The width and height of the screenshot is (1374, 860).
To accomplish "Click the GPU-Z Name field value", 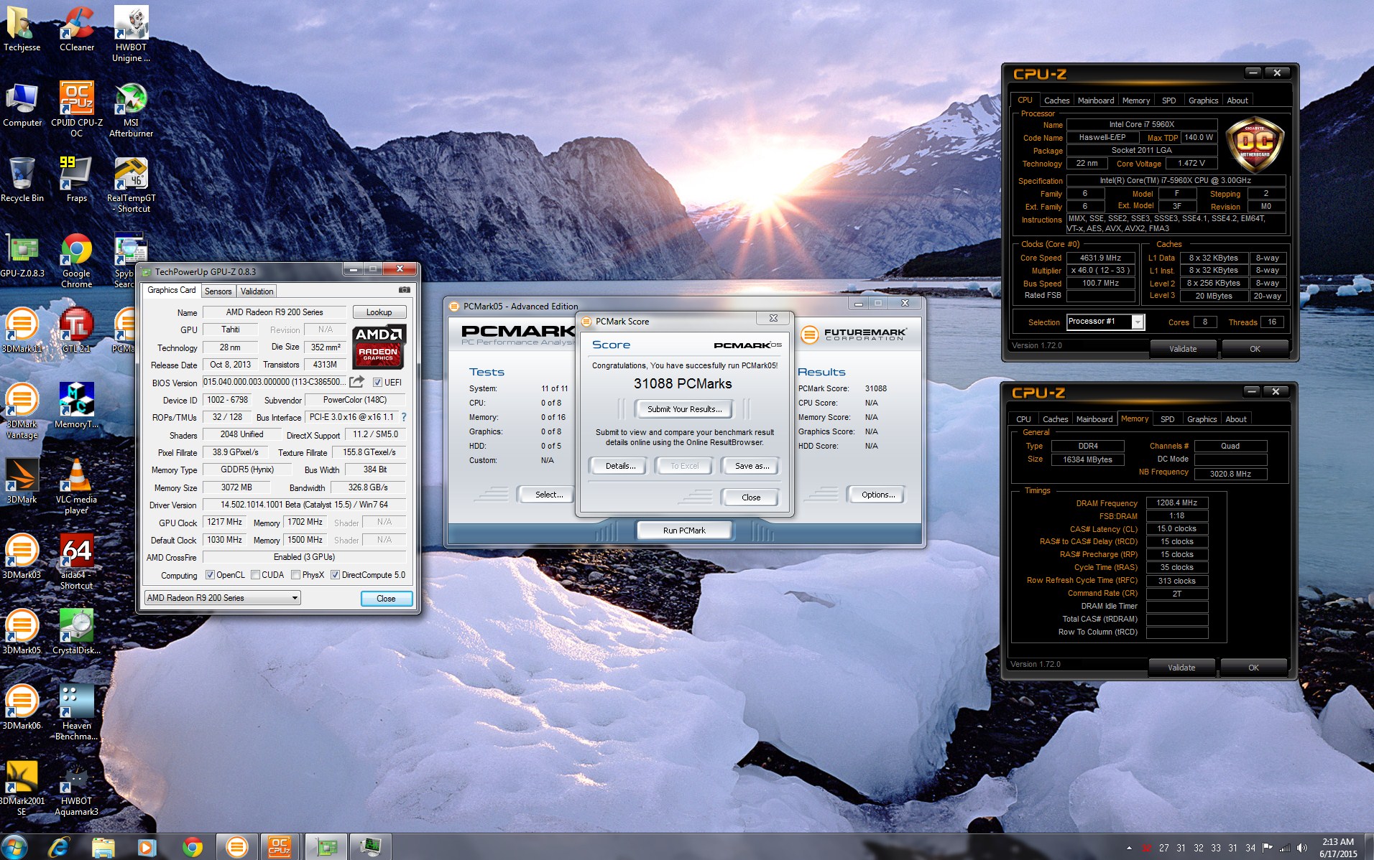I will (274, 312).
